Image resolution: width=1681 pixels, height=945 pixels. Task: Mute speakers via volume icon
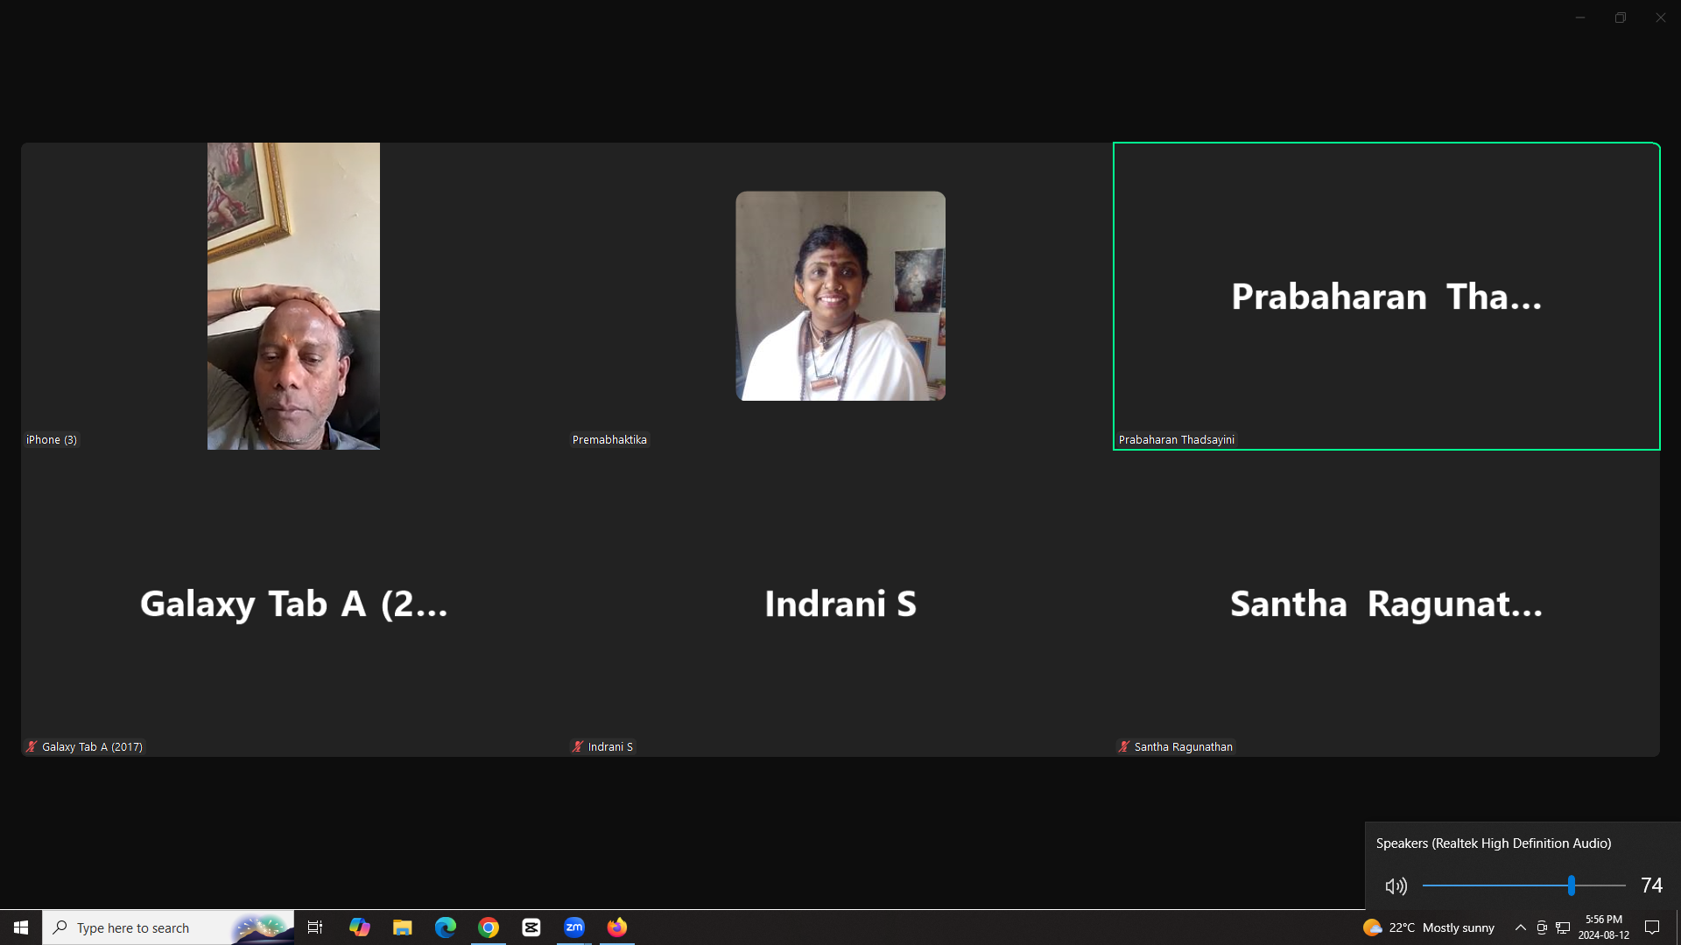pos(1396,886)
